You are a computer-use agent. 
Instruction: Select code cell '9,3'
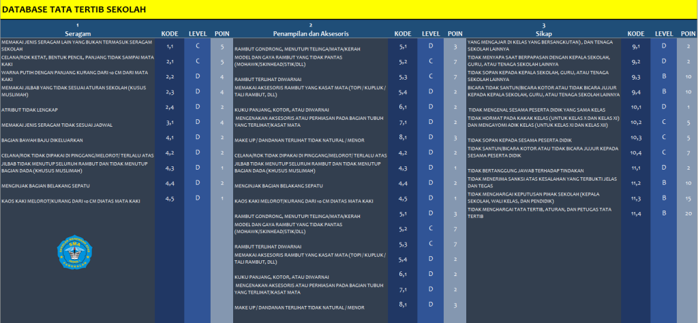(636, 76)
